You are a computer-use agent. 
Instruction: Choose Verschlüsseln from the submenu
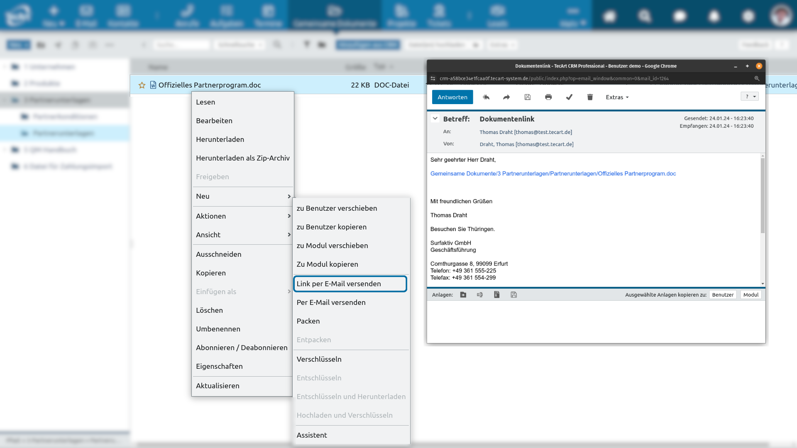319,359
